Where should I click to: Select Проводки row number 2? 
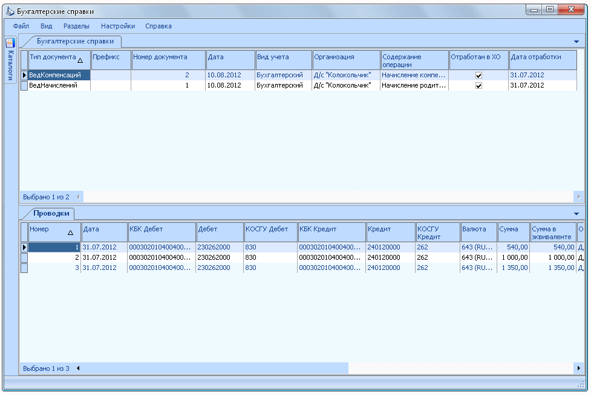pos(54,257)
